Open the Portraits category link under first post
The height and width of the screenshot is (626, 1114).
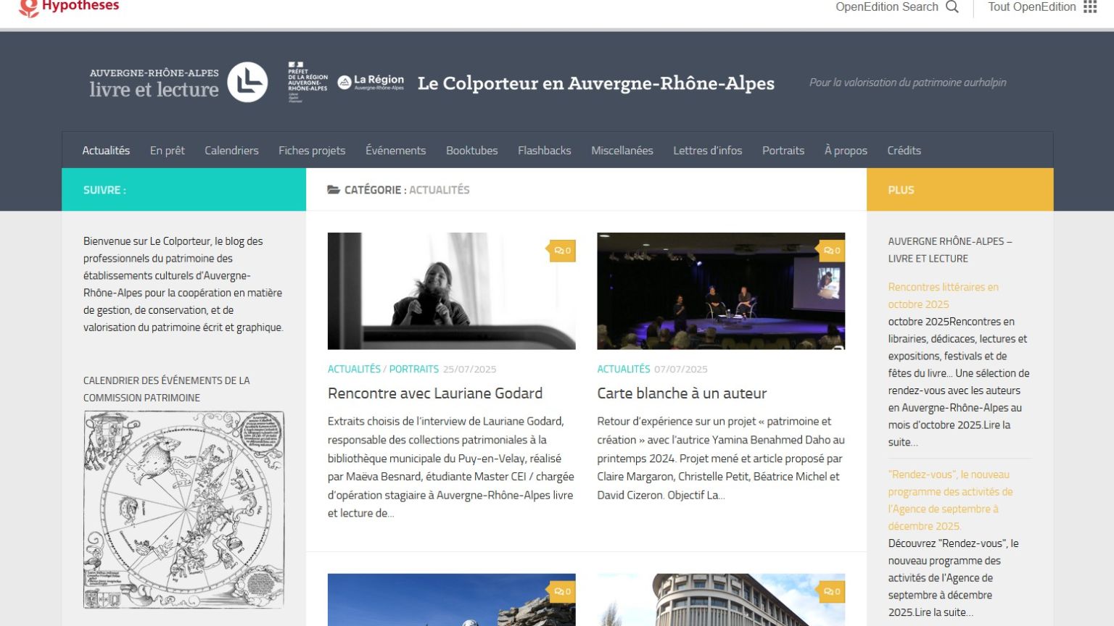tap(413, 369)
